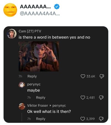
Task: Like Cam's comment with the heart icon
Action: pyautogui.click(x=83, y=76)
